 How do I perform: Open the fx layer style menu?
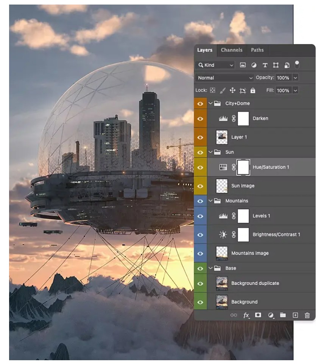coord(246,315)
